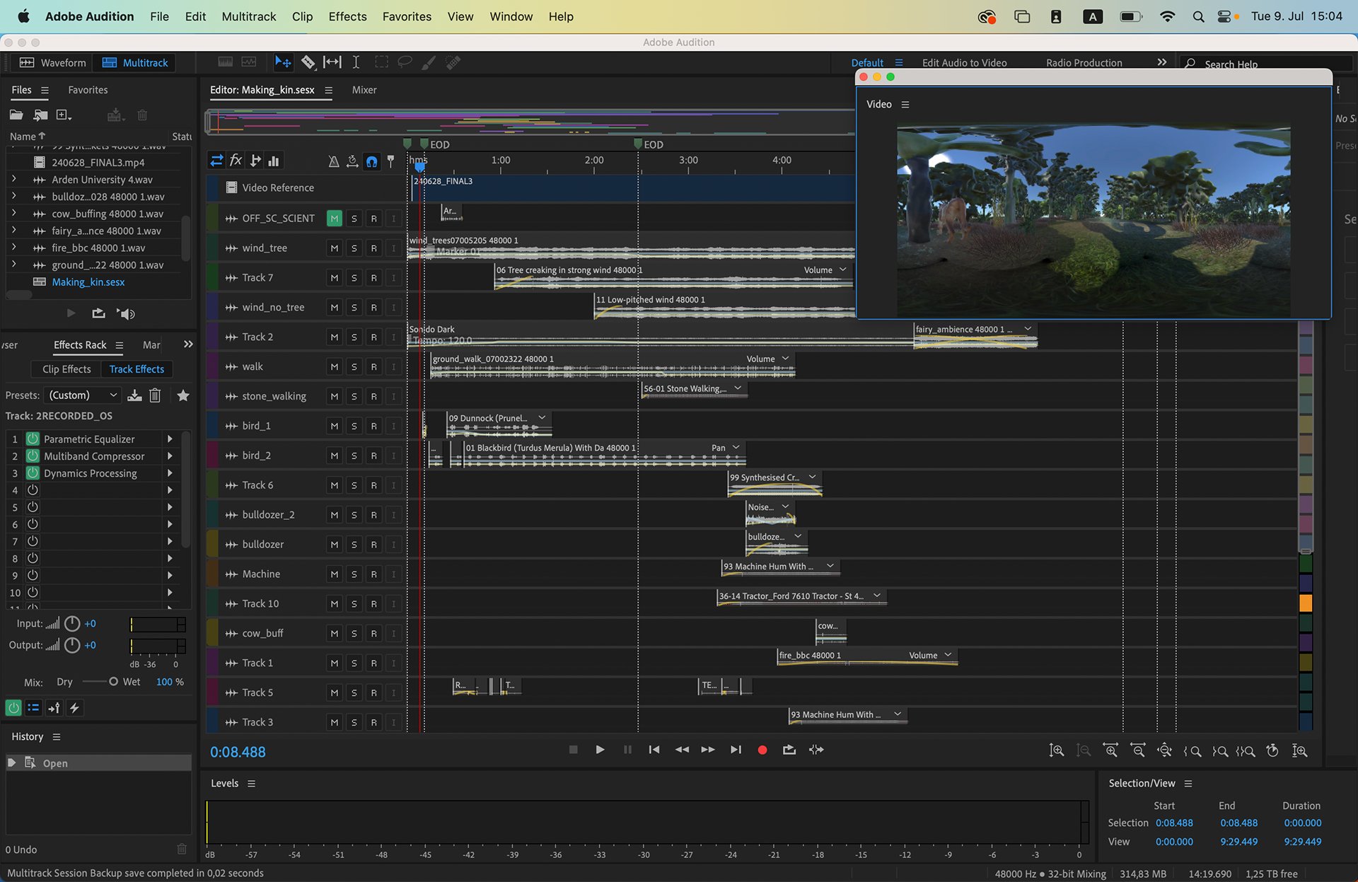Show the track Sends view icon
Image resolution: width=1358 pixels, height=882 pixels.
[x=255, y=161]
